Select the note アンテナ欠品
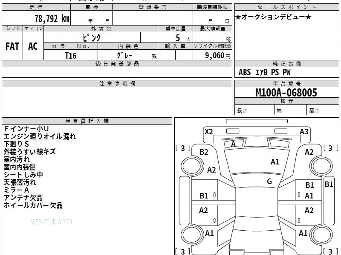Image resolution: width=341 pixels, height=255 pixels. click(23, 198)
